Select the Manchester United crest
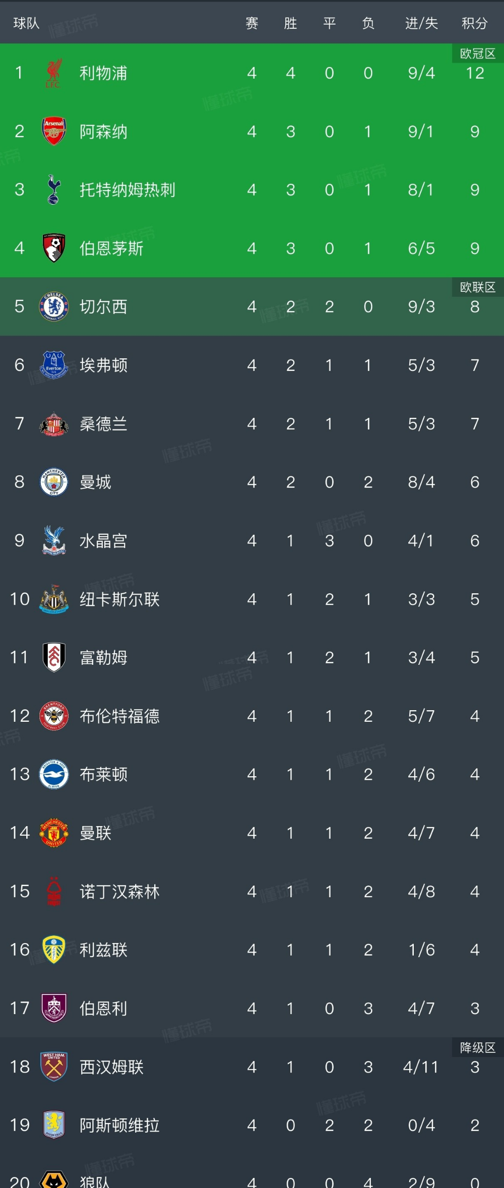The width and height of the screenshot is (504, 1188). click(x=53, y=833)
